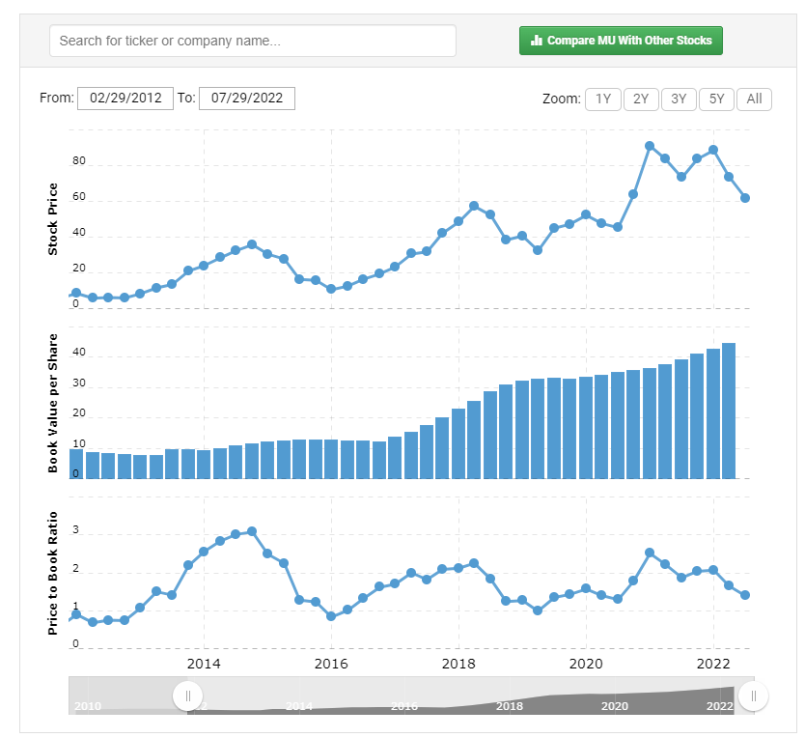Click the highest stock price data point
805x738 pixels.
point(650,146)
